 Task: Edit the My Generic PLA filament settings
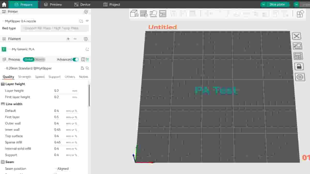(x=87, y=49)
